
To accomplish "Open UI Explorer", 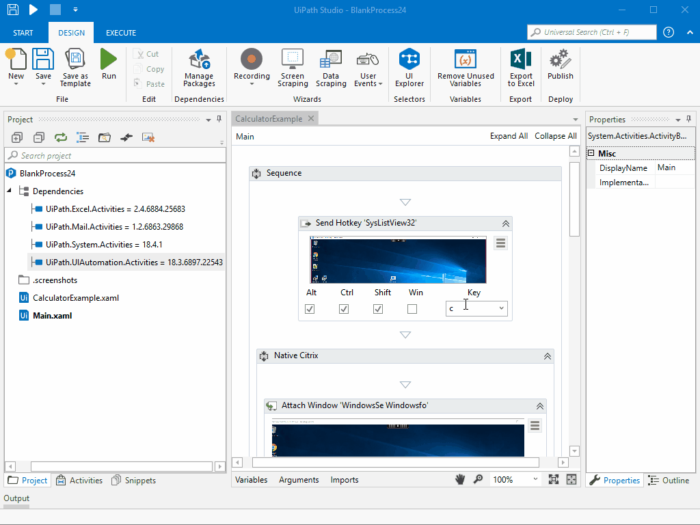I will click(x=409, y=59).
